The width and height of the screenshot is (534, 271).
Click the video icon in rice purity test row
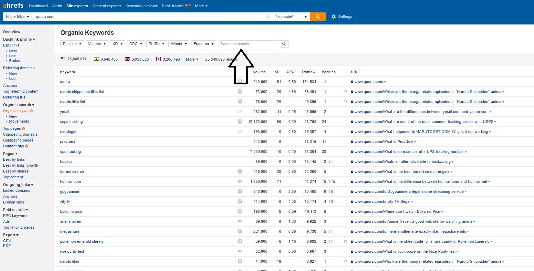click(x=240, y=251)
